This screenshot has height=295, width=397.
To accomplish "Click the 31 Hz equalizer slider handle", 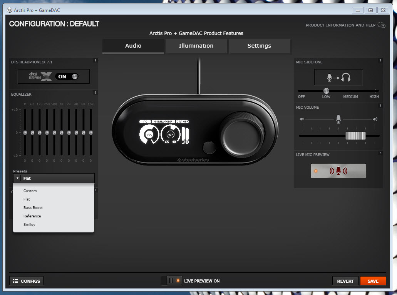I will [25, 133].
